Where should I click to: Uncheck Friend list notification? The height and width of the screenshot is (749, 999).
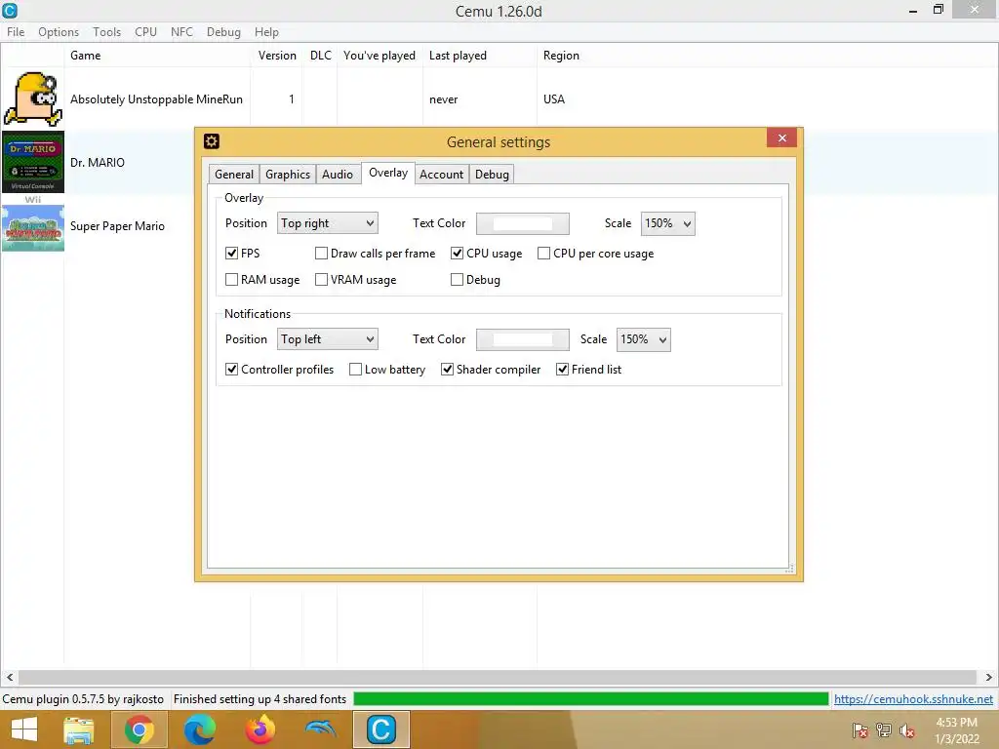pyautogui.click(x=562, y=370)
